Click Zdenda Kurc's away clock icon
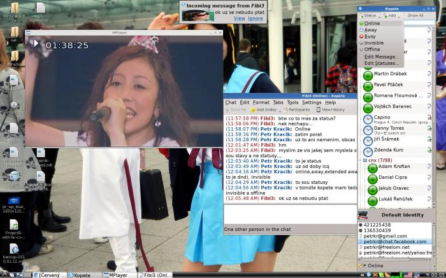Screen dimensions: 446x278 tap(368, 151)
